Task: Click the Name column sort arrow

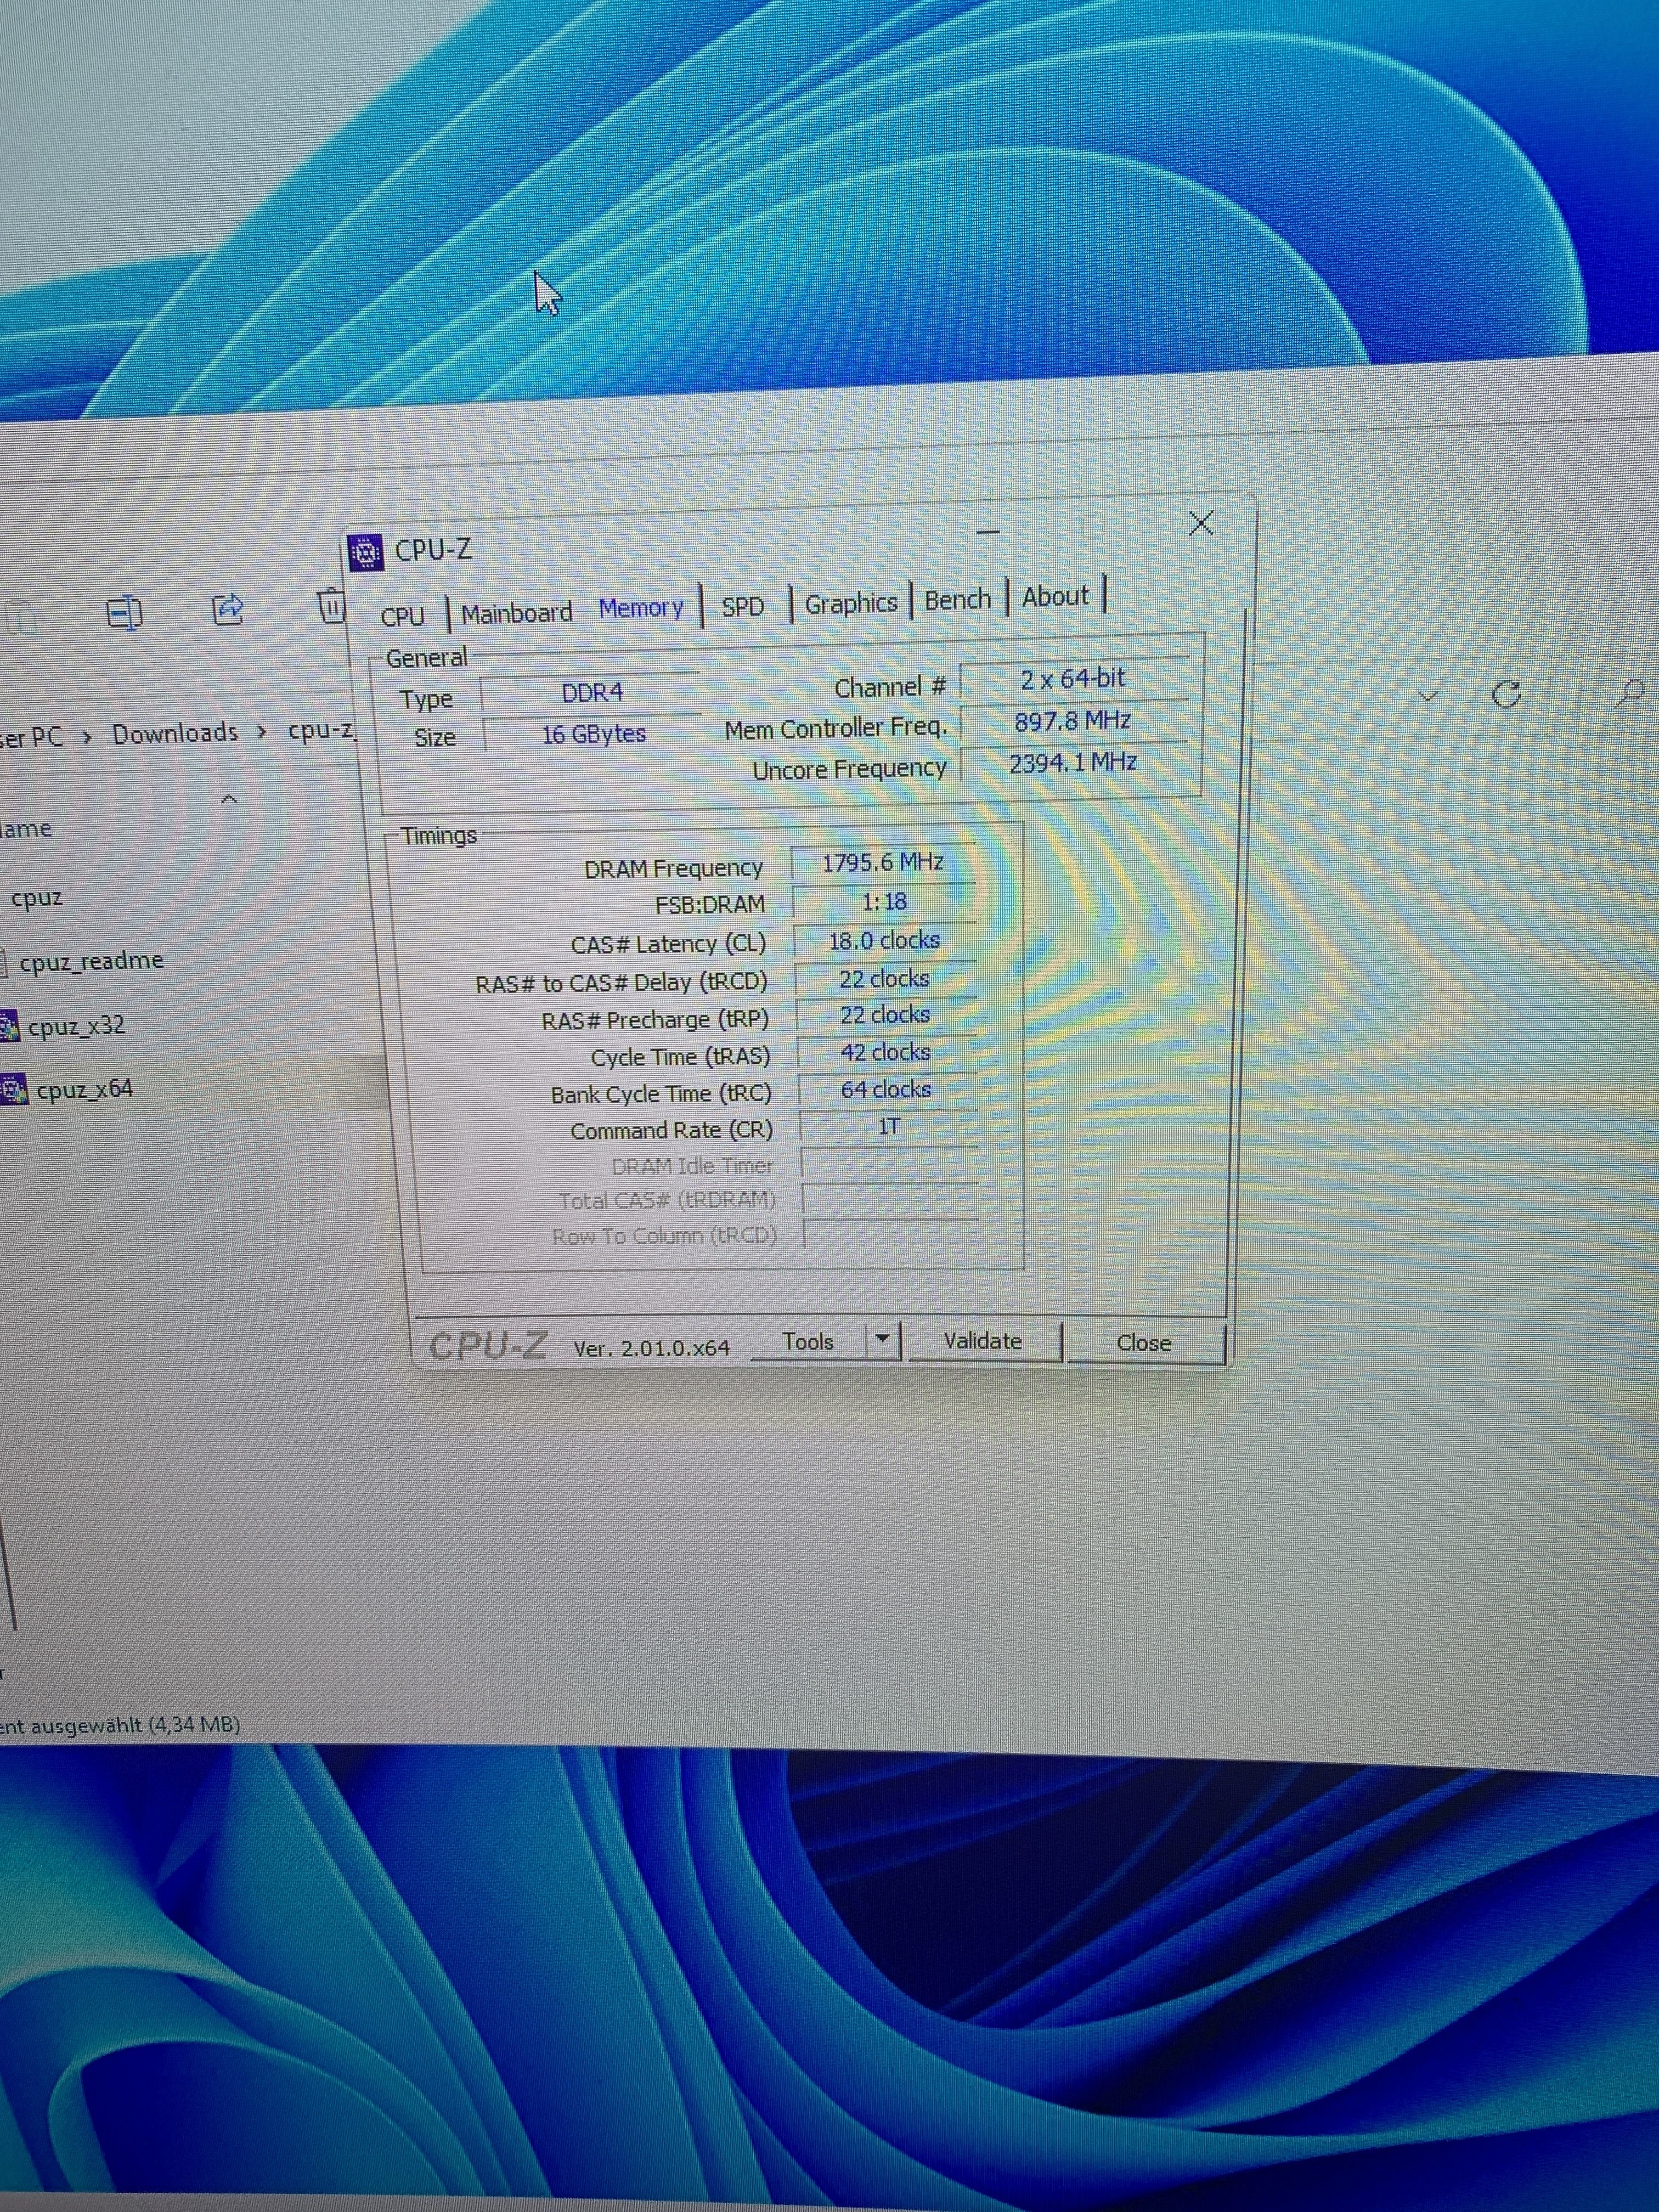Action: tap(229, 799)
